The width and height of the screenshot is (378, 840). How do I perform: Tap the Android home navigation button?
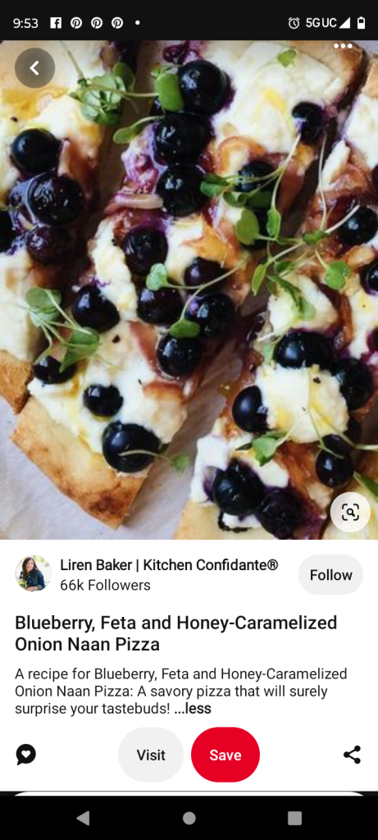pos(189,818)
